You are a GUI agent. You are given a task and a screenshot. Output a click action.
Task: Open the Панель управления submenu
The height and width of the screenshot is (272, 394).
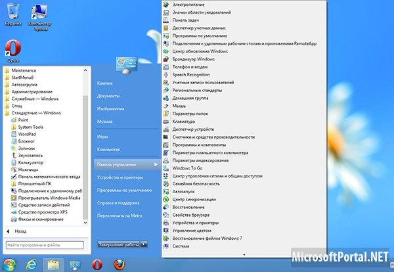pos(127,165)
